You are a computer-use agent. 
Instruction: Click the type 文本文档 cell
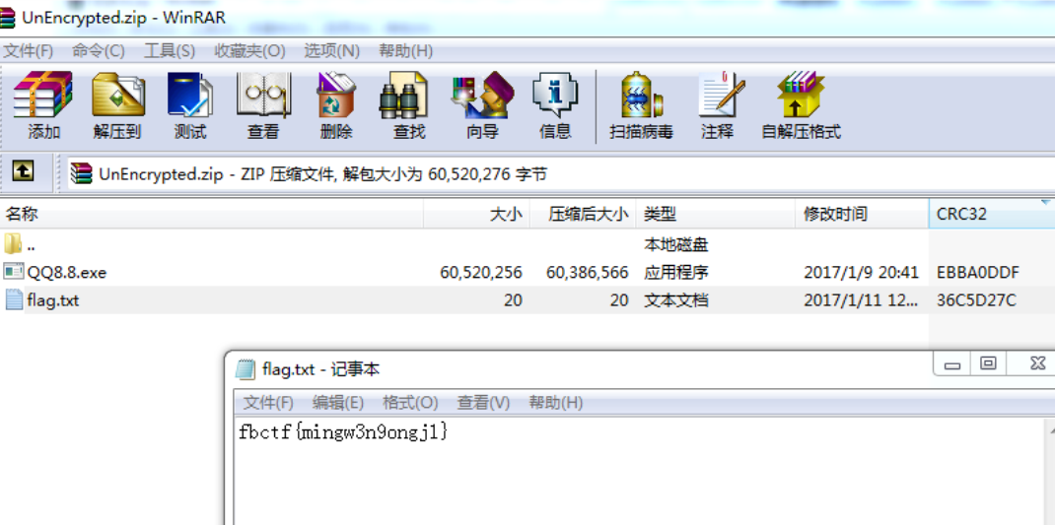coord(675,299)
